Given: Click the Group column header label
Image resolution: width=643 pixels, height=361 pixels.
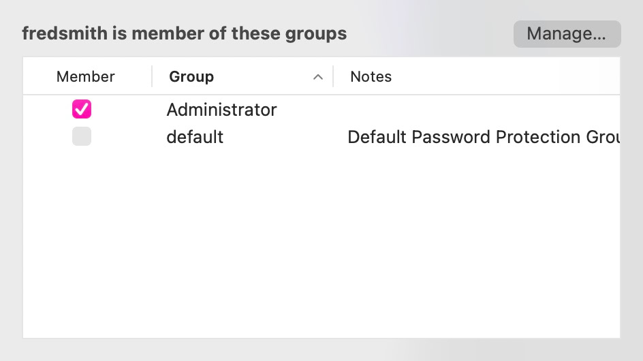Looking at the screenshot, I should tap(191, 76).
